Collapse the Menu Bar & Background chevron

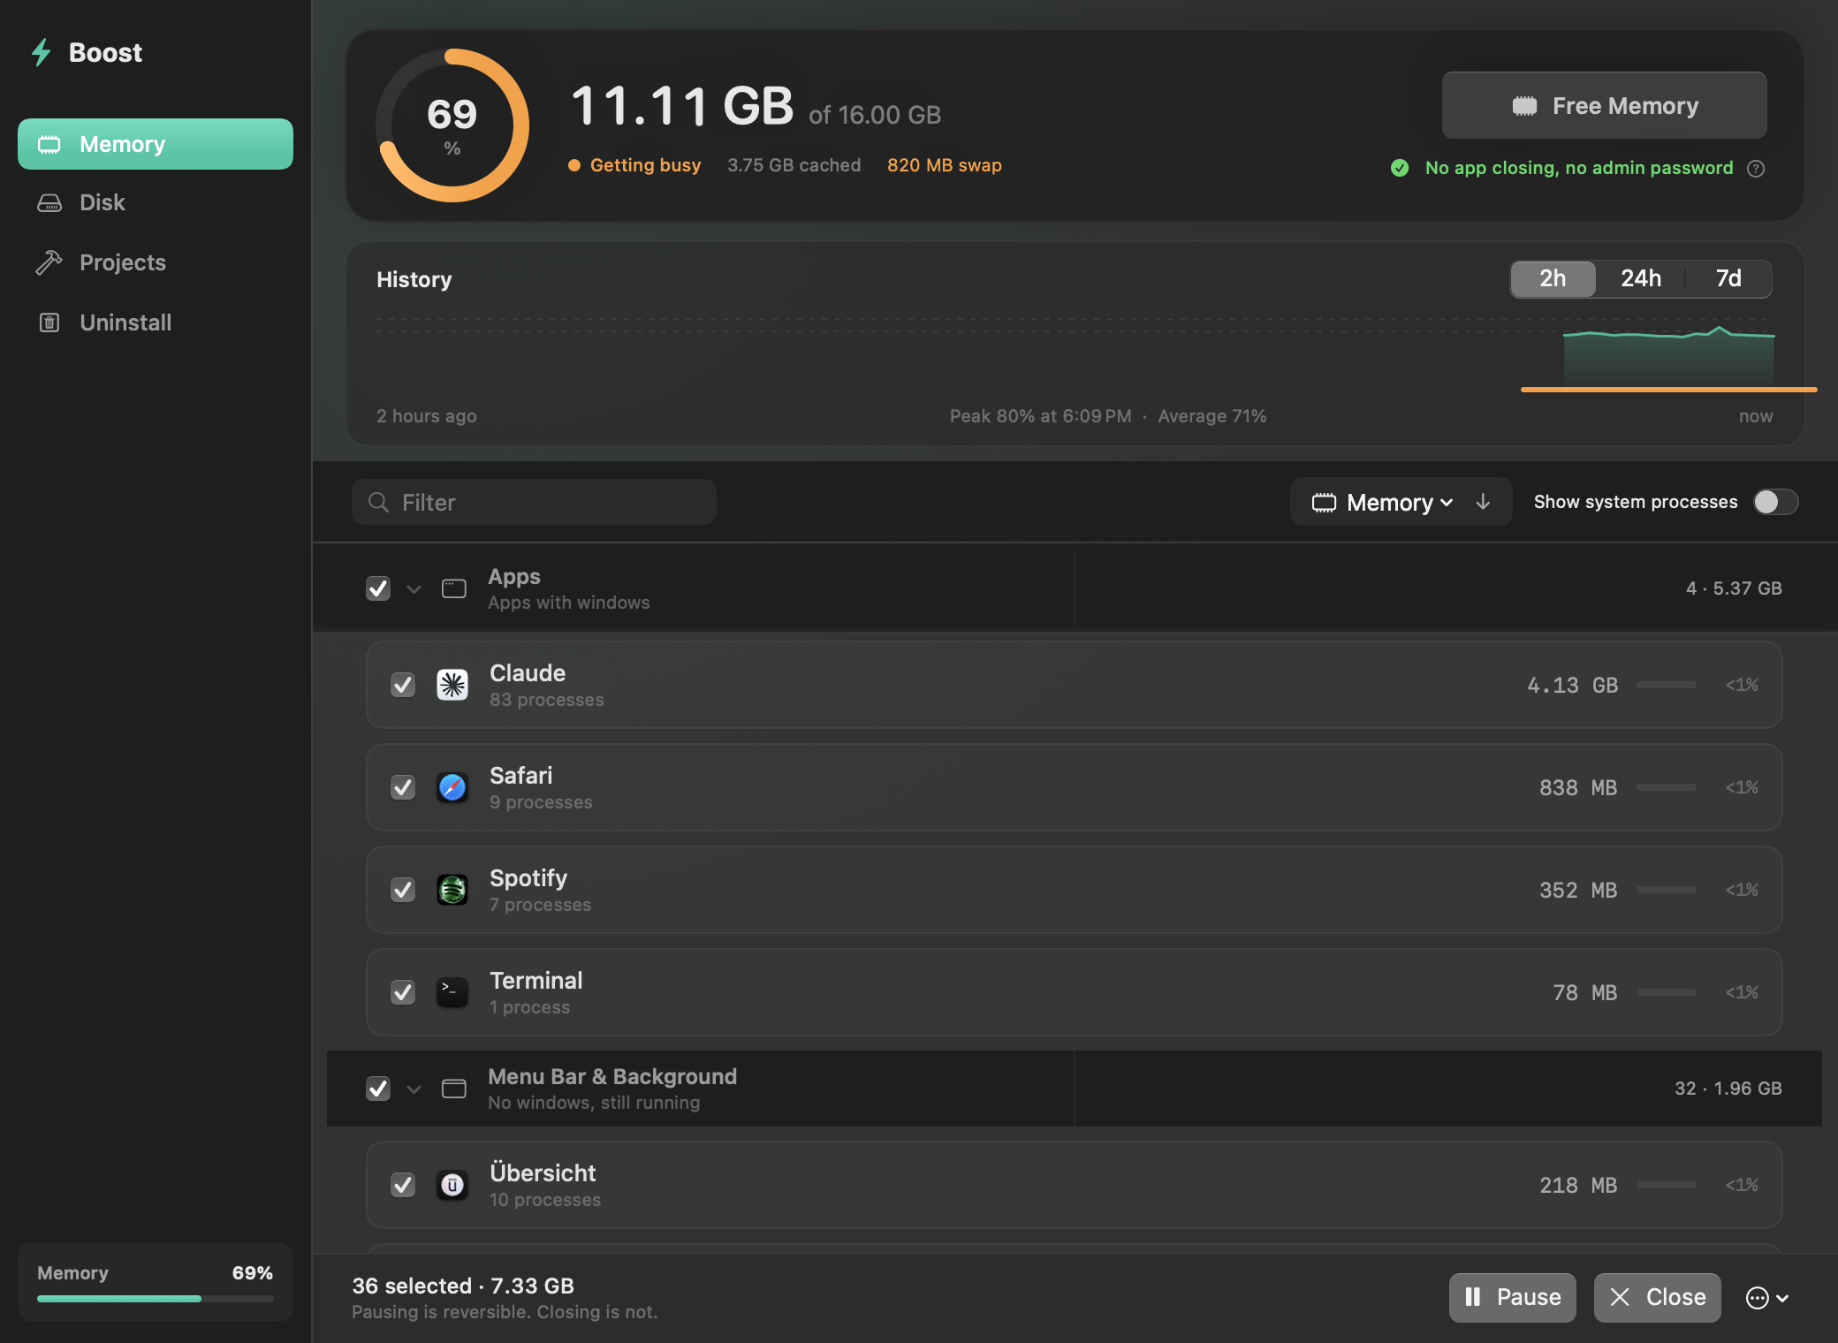pyautogui.click(x=414, y=1089)
